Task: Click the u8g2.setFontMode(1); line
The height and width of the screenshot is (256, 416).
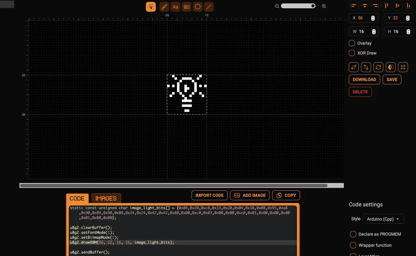Action: pos(92,232)
